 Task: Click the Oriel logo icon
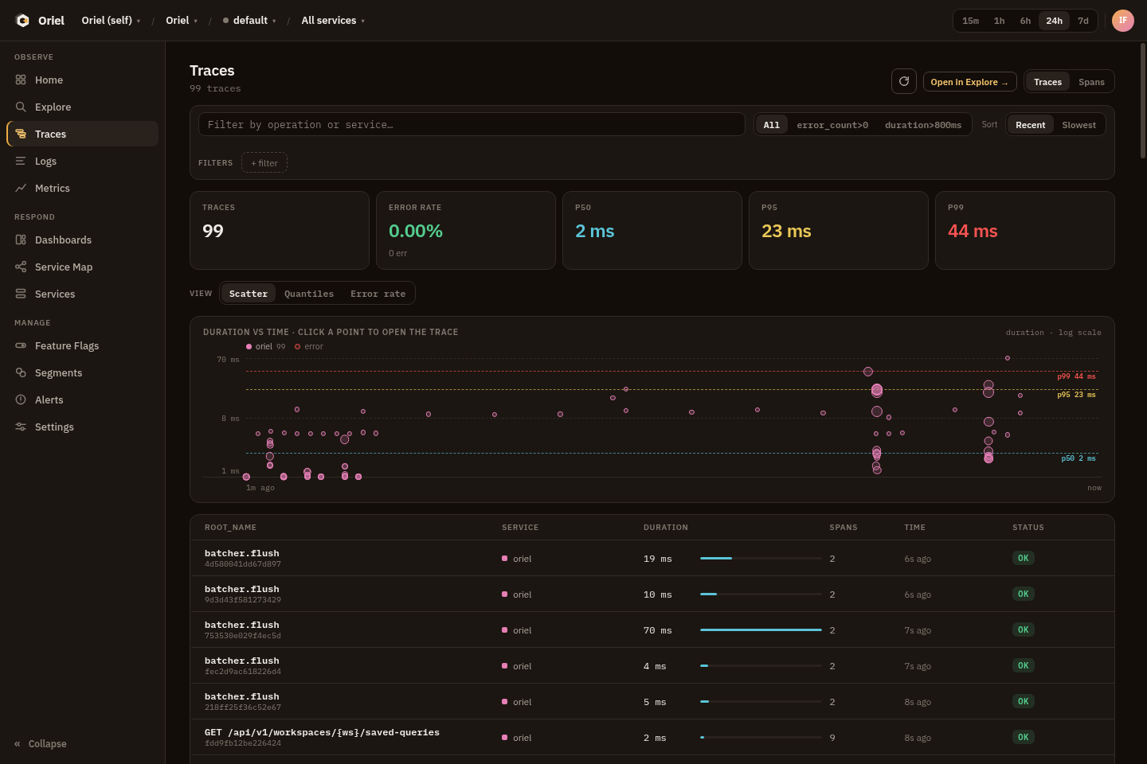[22, 21]
